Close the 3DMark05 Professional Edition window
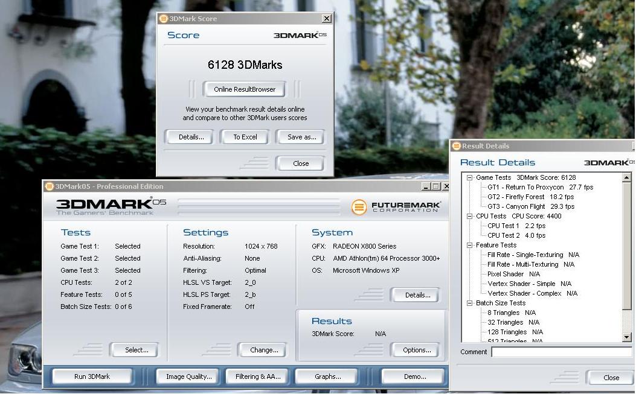 446,186
